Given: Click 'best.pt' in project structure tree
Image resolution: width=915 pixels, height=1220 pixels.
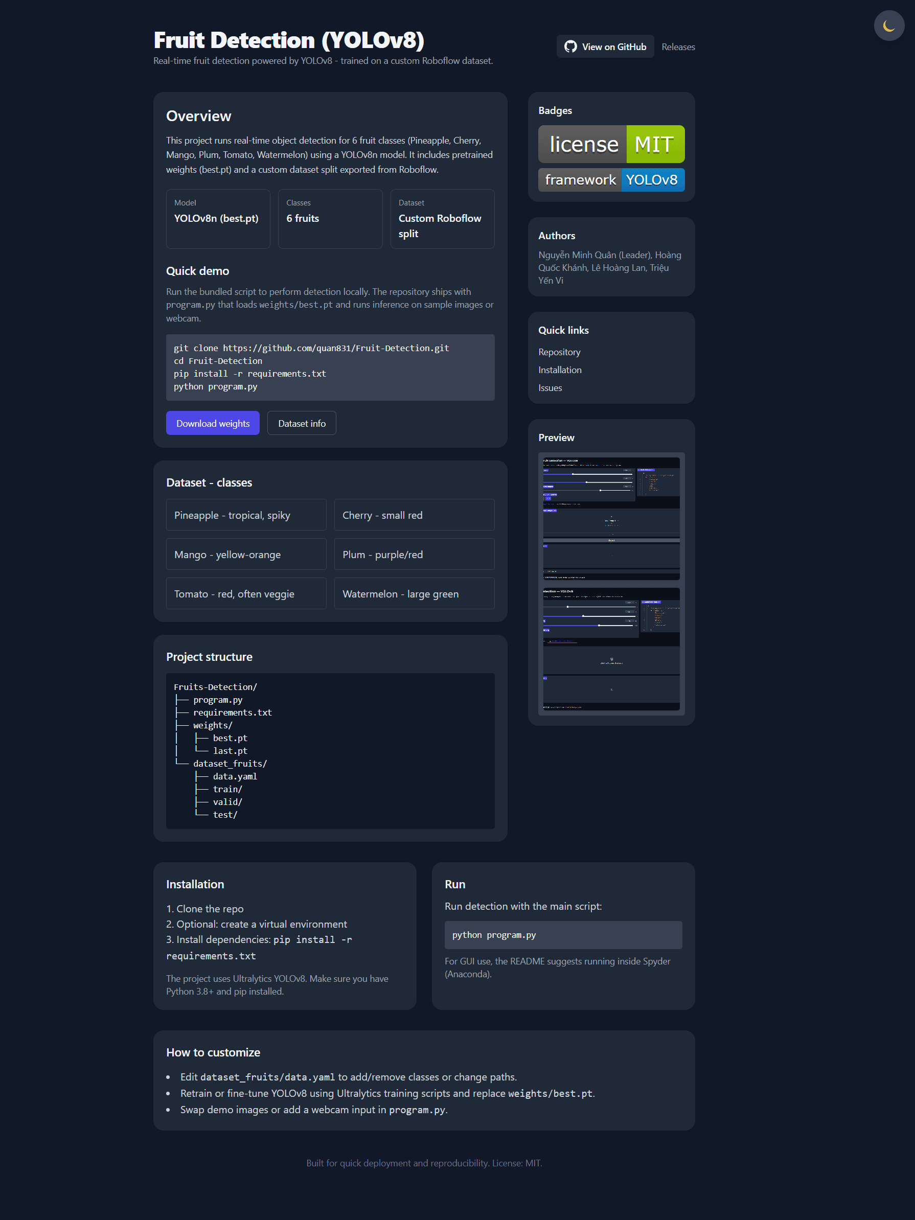Looking at the screenshot, I should point(230,738).
